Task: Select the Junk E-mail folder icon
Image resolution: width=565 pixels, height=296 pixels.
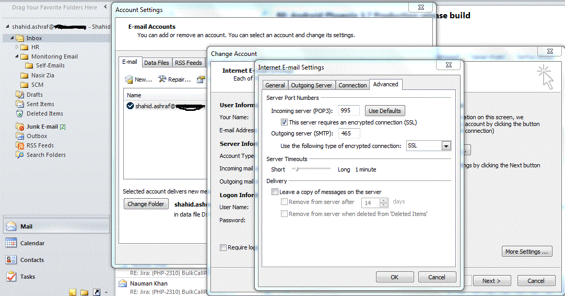Action: [20, 127]
